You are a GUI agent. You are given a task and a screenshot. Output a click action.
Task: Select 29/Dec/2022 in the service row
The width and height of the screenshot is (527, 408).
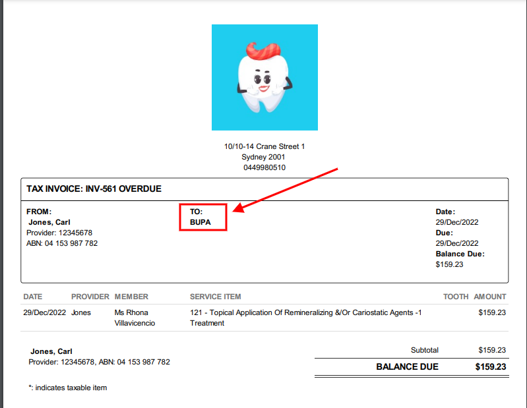(x=45, y=312)
